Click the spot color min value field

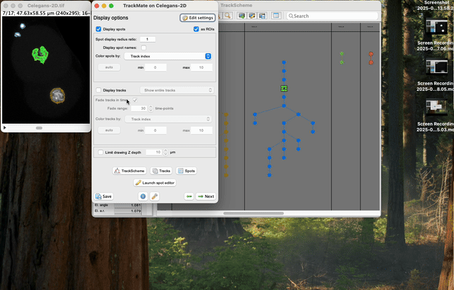(x=155, y=67)
